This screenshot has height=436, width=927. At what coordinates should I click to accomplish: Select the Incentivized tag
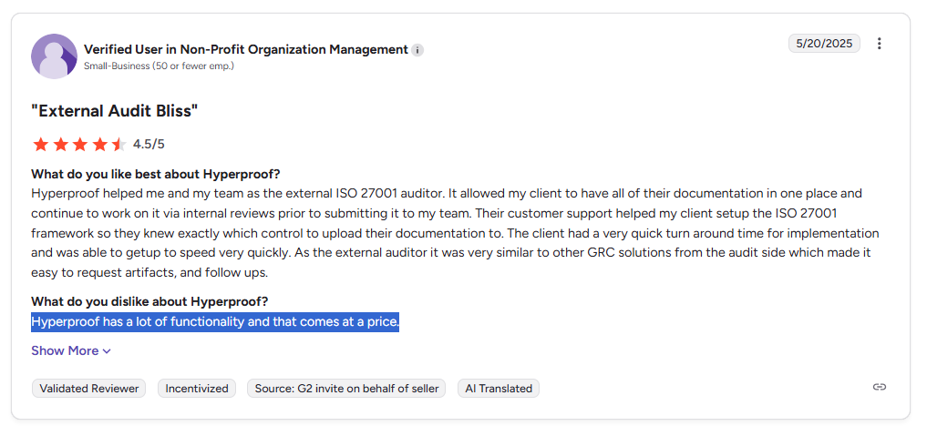(197, 388)
